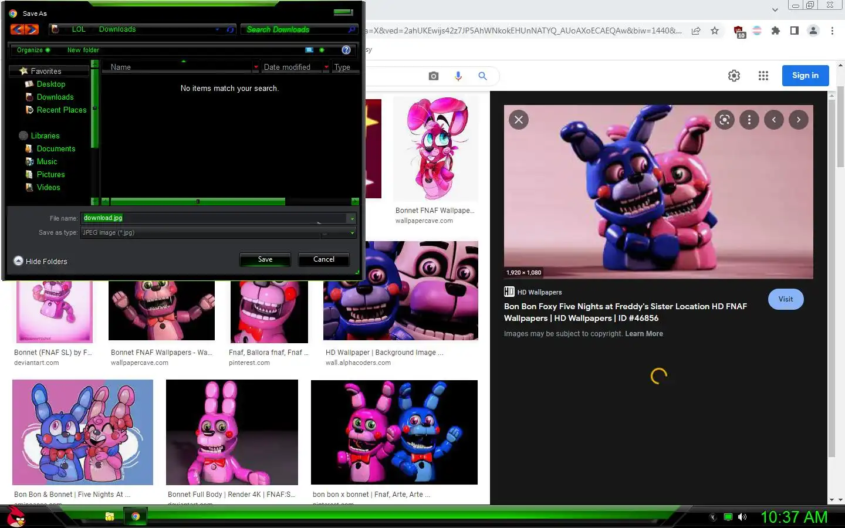Screen dimensions: 845x528
Task: Toggle Chrome side panel icon
Action: 795,31
